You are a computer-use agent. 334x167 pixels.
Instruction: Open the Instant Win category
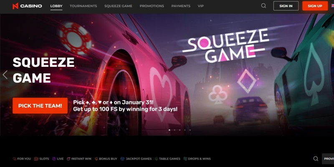(x=79, y=159)
